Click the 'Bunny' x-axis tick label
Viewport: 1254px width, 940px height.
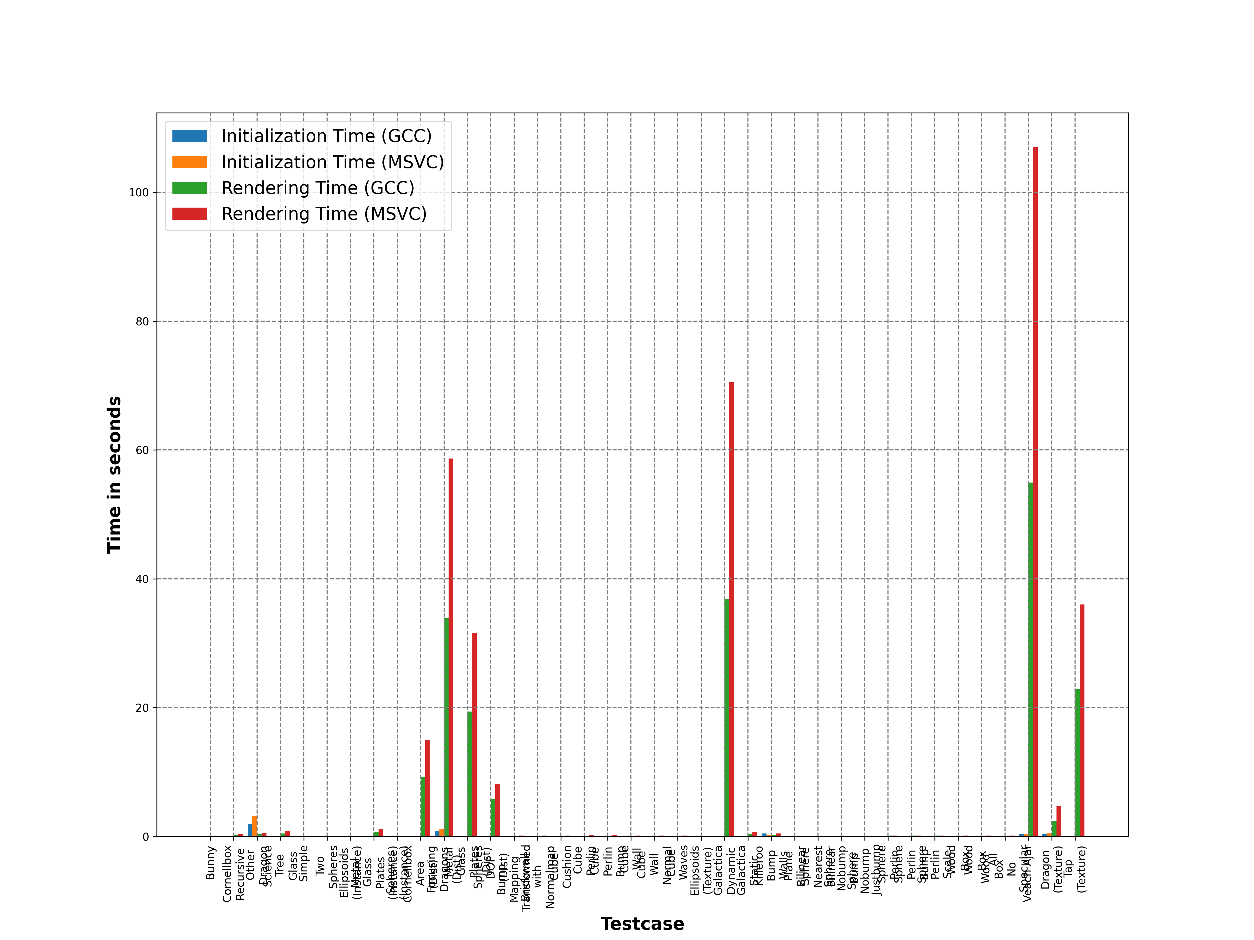tap(211, 862)
